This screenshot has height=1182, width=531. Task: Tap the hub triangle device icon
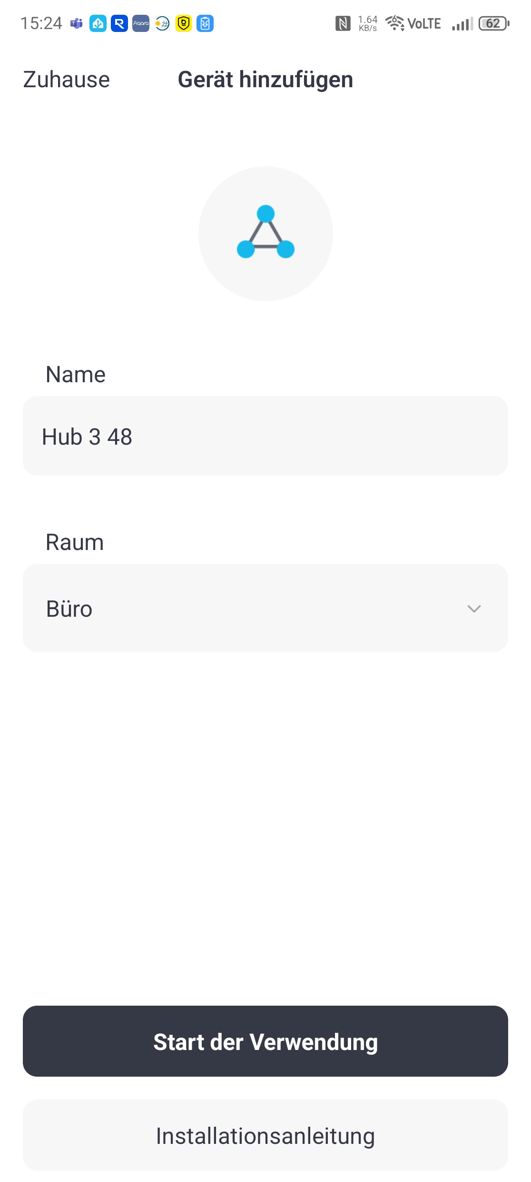point(265,234)
